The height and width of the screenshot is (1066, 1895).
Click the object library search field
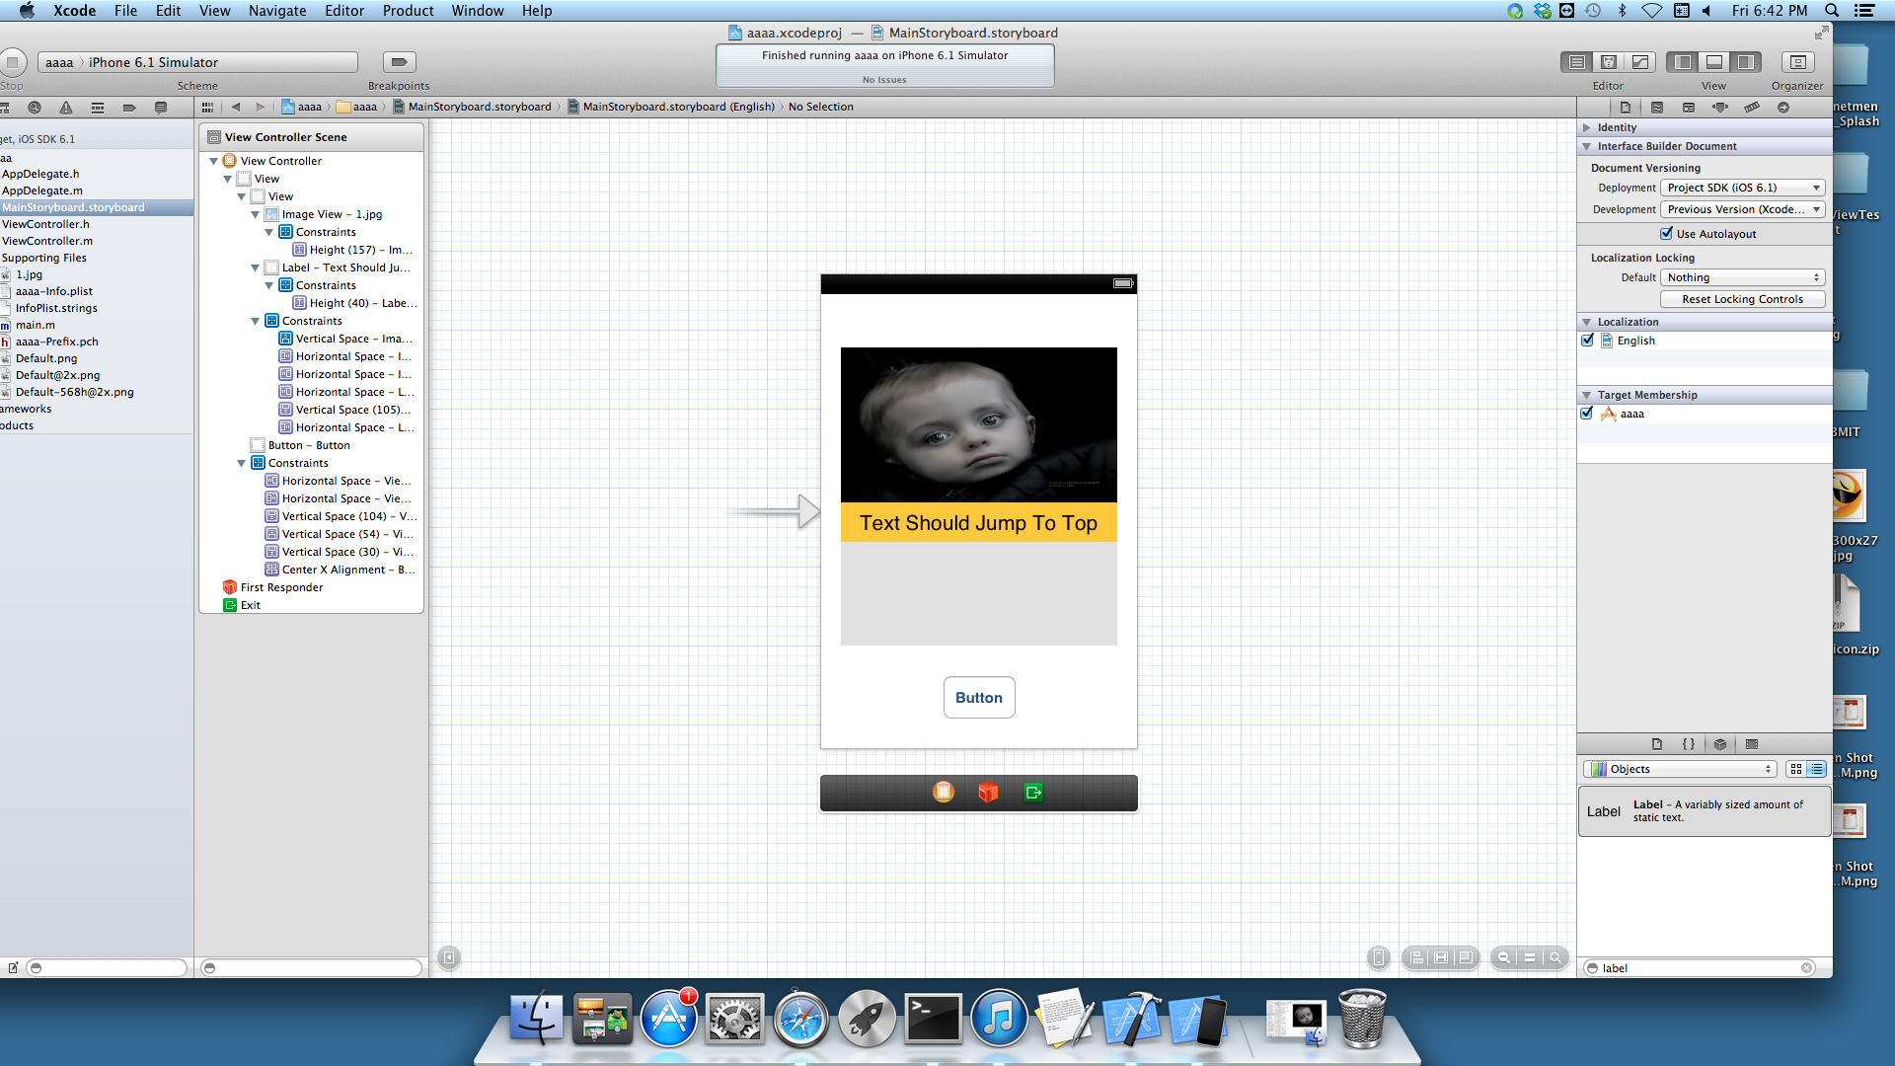pos(1698,968)
